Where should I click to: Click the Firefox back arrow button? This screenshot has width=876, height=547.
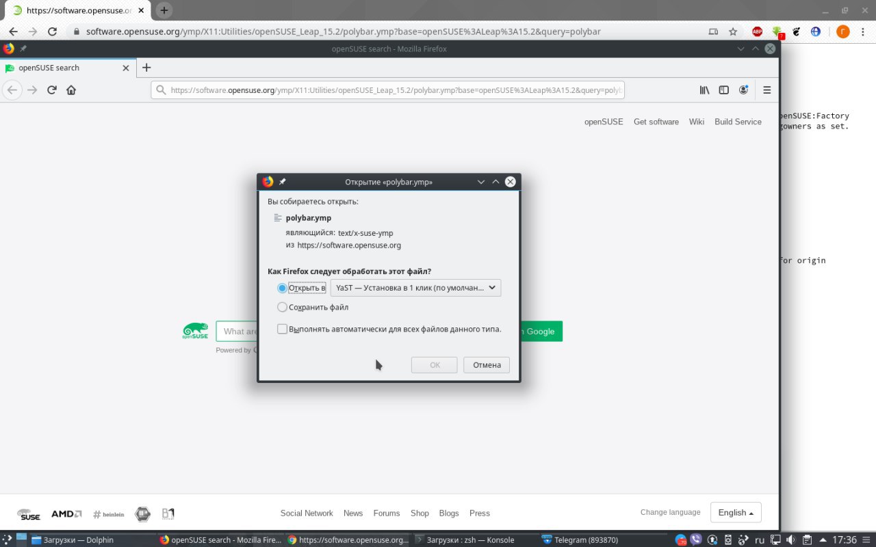pos(11,90)
